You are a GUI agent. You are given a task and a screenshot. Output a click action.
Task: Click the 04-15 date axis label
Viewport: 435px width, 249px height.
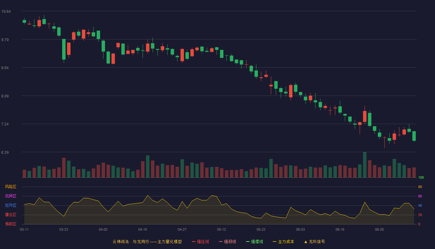click(x=143, y=229)
